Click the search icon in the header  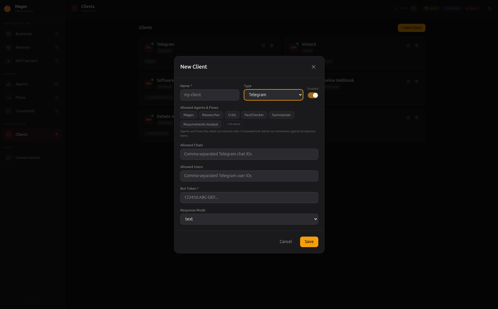point(396,8)
